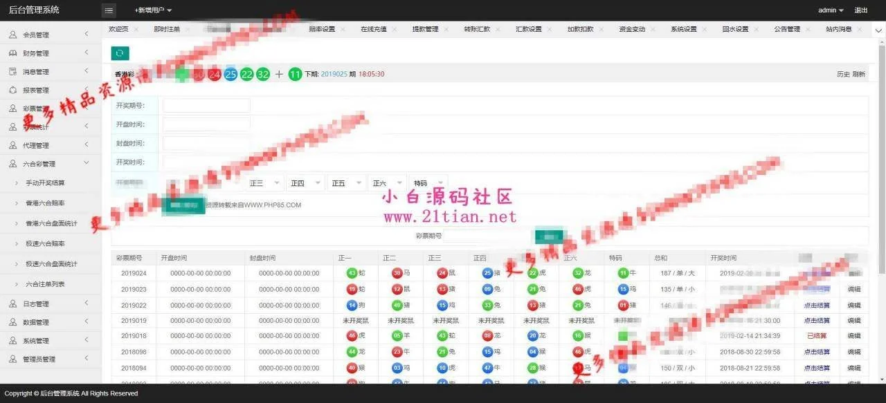This screenshot has width=886, height=403.
Task: Switch to the 公告管理 tab
Action: point(786,30)
